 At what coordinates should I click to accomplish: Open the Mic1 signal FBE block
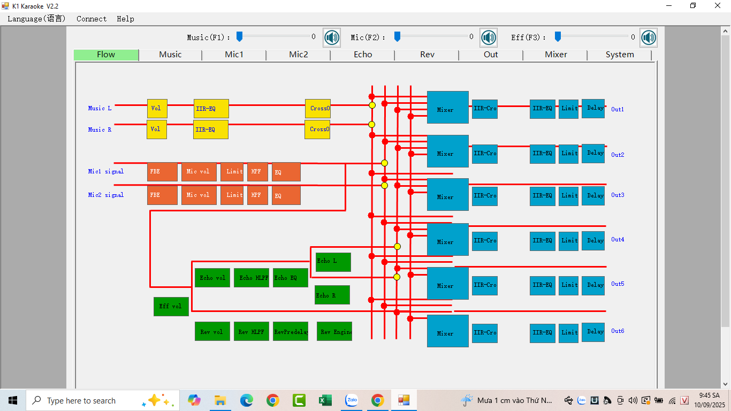point(162,172)
